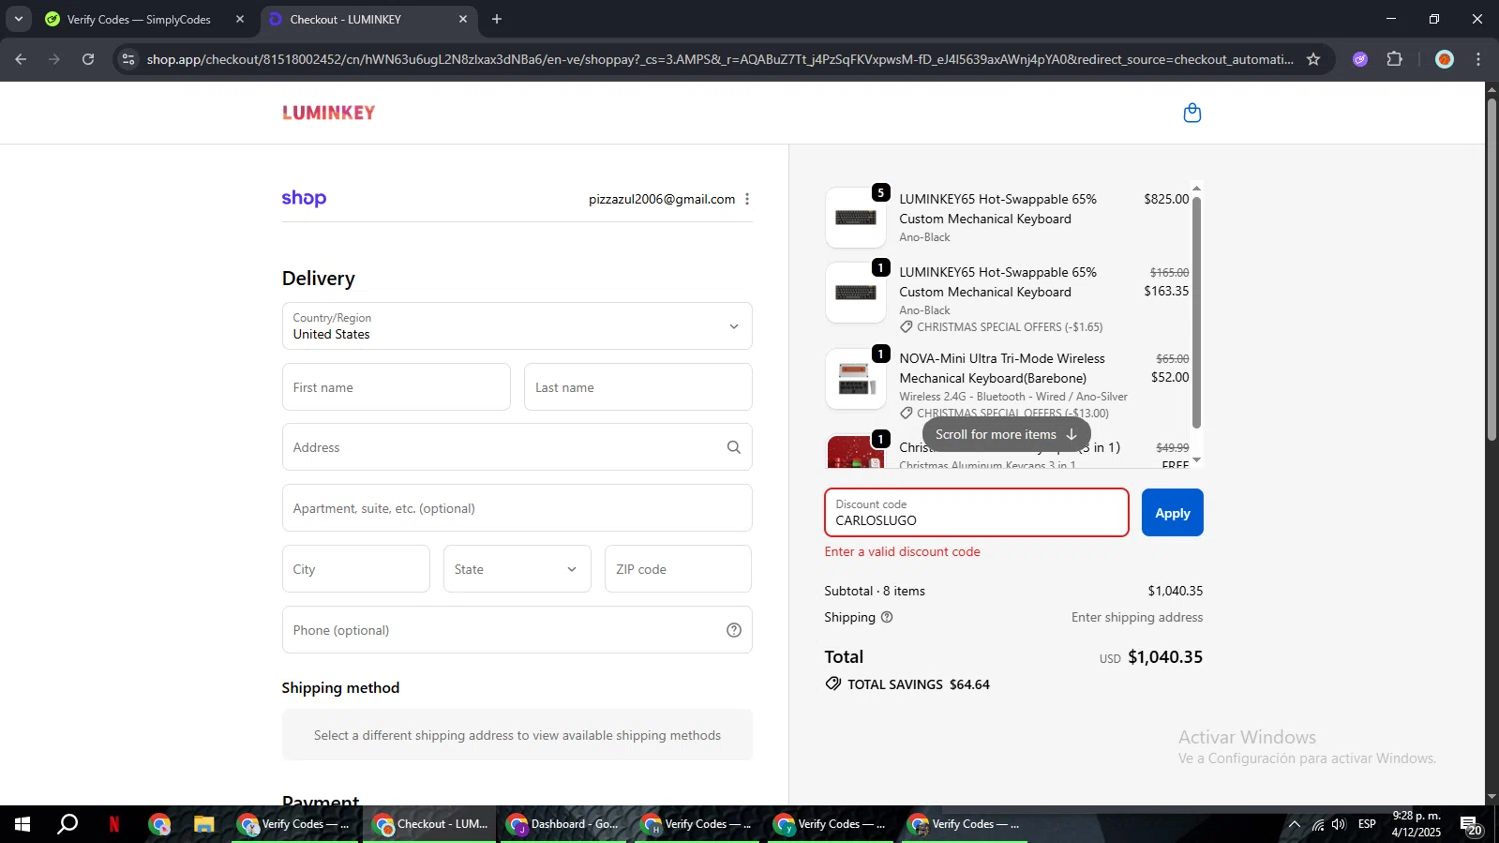
Task: Click the TOTAL SAVINGS $64.64 line
Action: pyautogui.click(x=908, y=684)
